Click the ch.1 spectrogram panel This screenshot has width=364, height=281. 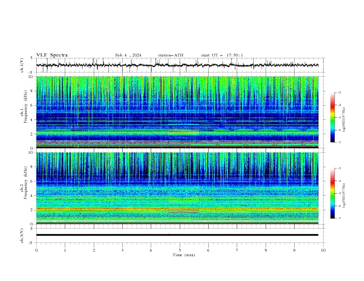pos(177,112)
